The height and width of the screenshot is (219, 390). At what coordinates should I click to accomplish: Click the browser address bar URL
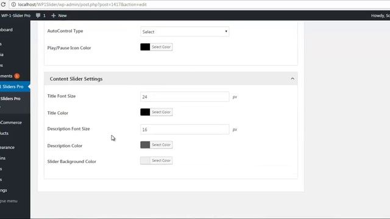point(82,4)
